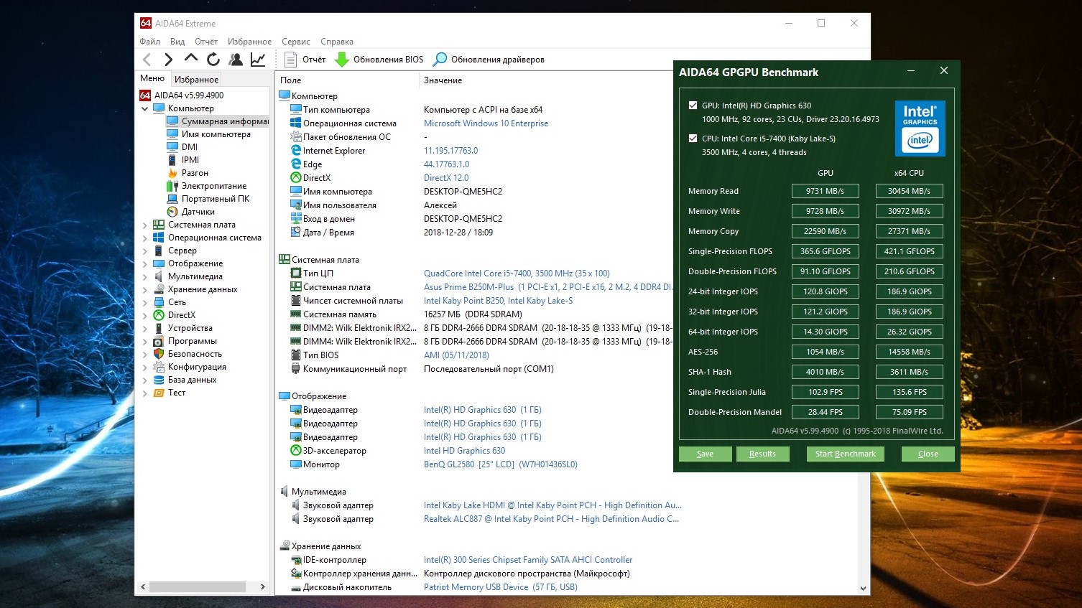Click the Results button in GPGPU Benchmark
Screen dimensions: 1082x608
[762, 454]
